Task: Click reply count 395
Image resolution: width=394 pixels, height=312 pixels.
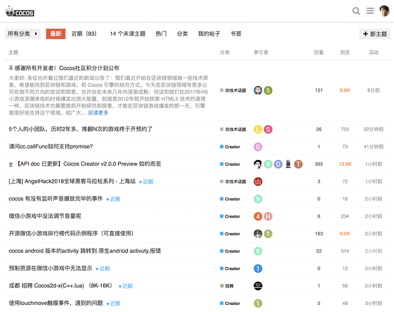Action: pyautogui.click(x=318, y=164)
